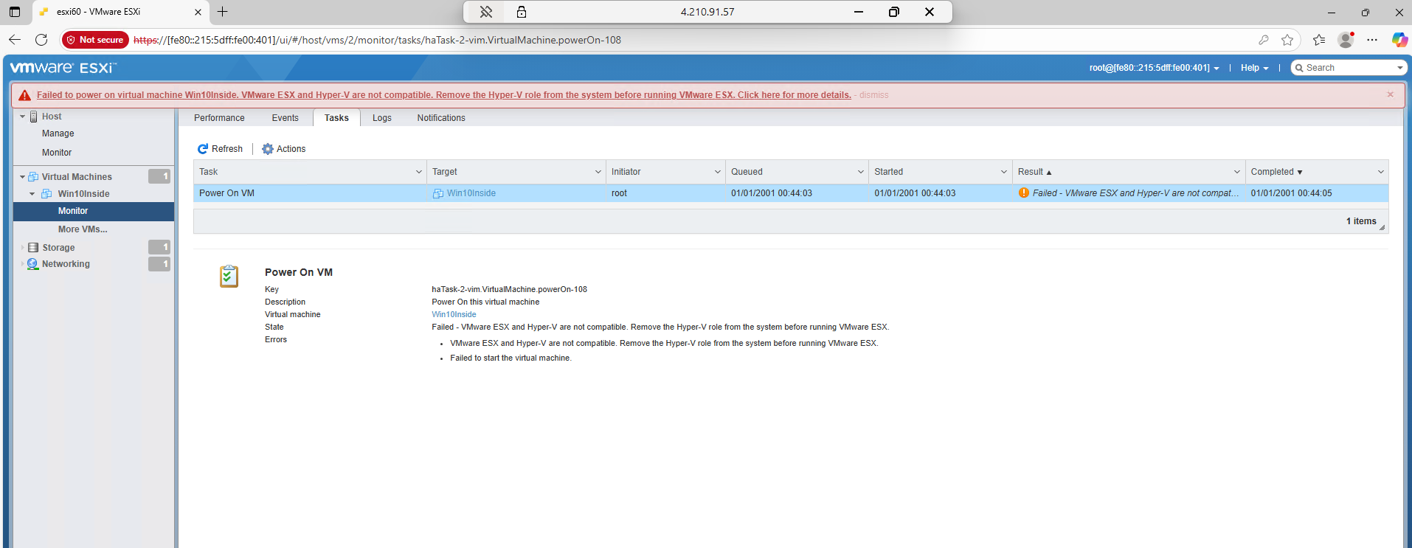Image resolution: width=1412 pixels, height=548 pixels.
Task: Close the esxi60 - VMware ESXi tab
Action: coord(198,12)
